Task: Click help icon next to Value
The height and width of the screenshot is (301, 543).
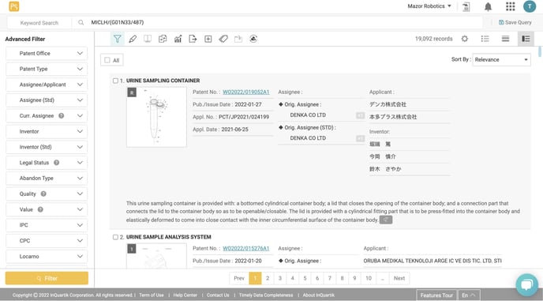Action: coord(40,209)
